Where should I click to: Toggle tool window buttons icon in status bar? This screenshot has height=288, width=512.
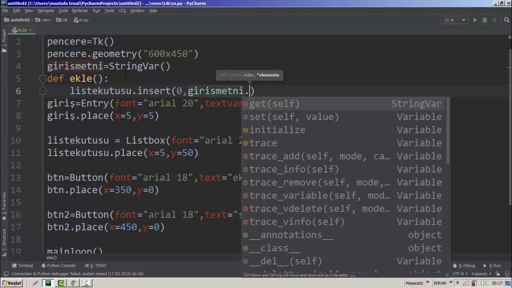click(x=6, y=274)
